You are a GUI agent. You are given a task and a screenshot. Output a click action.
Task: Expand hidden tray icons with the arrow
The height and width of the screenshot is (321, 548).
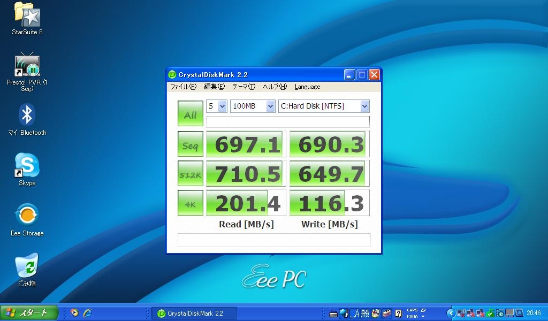tap(451, 313)
